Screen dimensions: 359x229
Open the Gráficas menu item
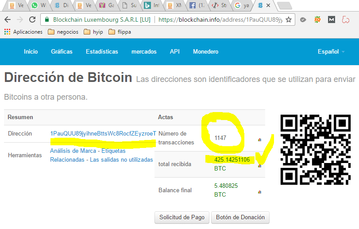click(x=62, y=51)
